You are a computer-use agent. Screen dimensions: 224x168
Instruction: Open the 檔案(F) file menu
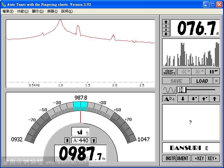[8, 11]
